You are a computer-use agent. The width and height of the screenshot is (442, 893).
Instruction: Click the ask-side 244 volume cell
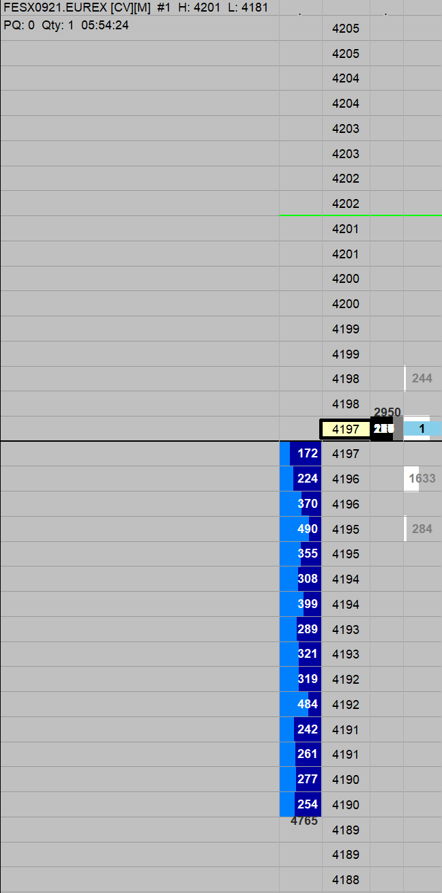[422, 378]
